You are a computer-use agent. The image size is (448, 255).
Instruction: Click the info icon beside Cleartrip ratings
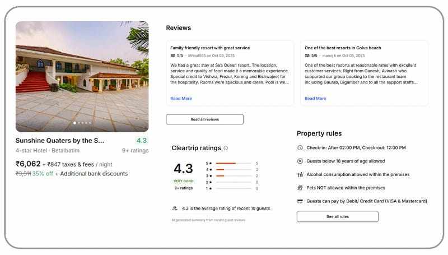[226, 149]
